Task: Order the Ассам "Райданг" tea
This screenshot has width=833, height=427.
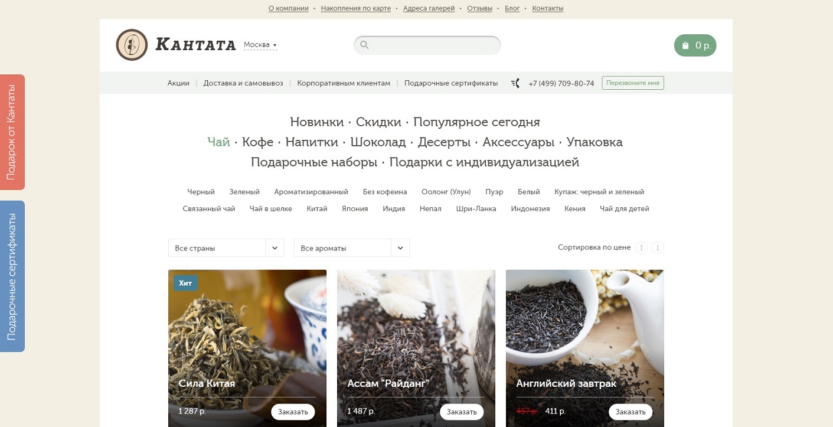Action: click(x=462, y=412)
